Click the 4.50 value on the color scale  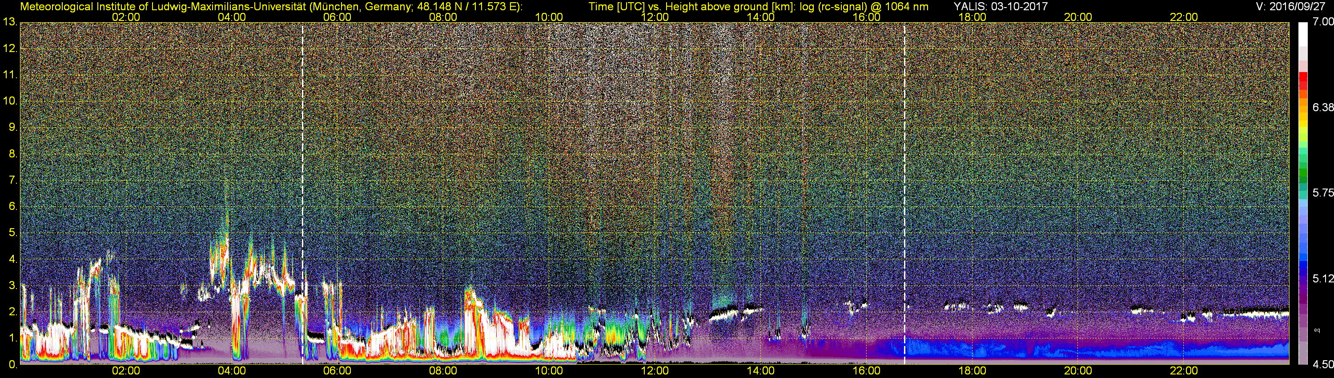pyautogui.click(x=1322, y=365)
